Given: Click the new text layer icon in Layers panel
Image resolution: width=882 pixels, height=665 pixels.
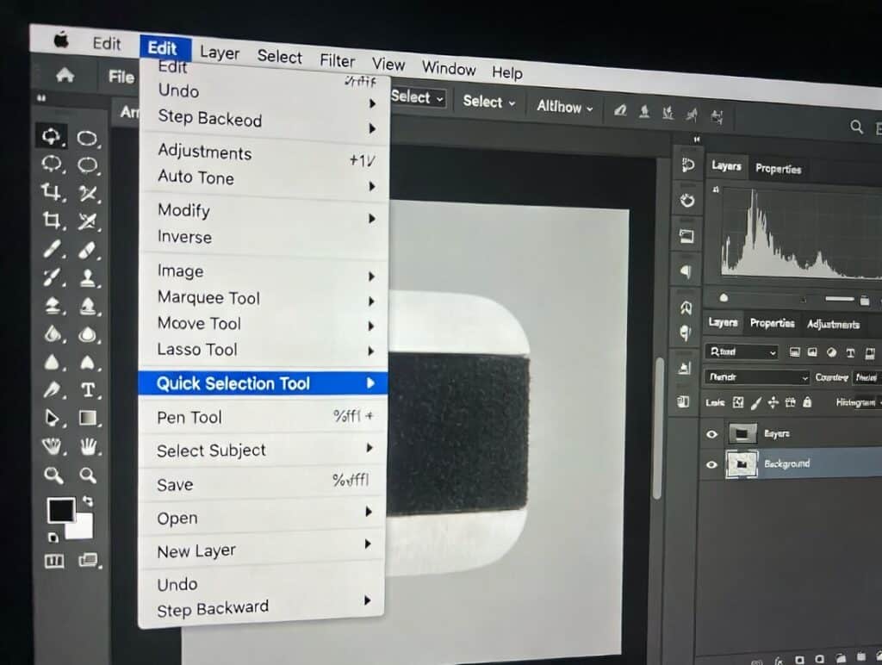Looking at the screenshot, I should tap(850, 353).
